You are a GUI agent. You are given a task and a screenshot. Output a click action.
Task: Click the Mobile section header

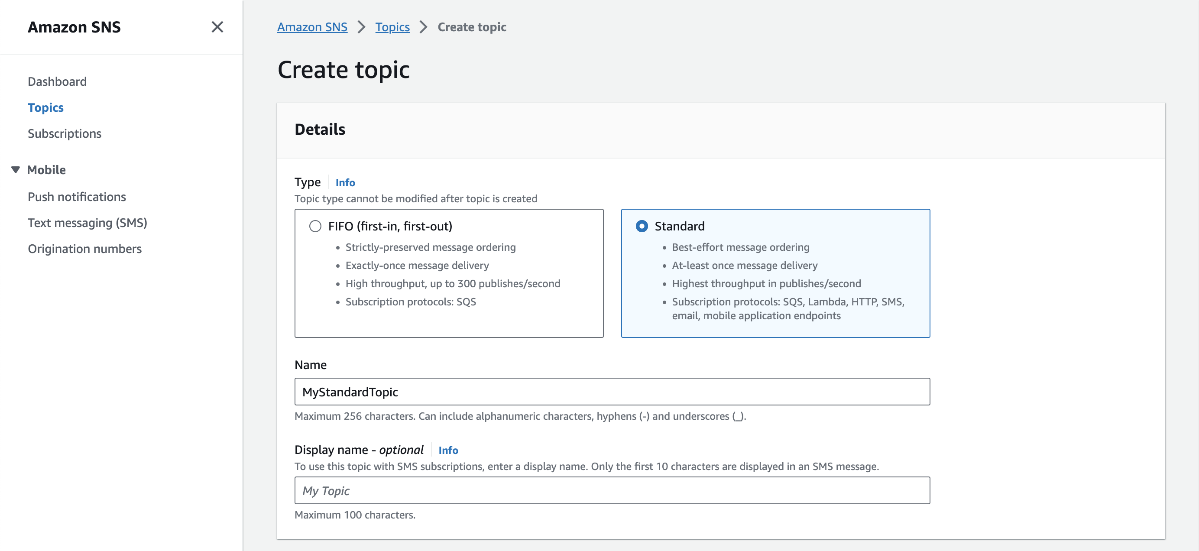(x=46, y=170)
